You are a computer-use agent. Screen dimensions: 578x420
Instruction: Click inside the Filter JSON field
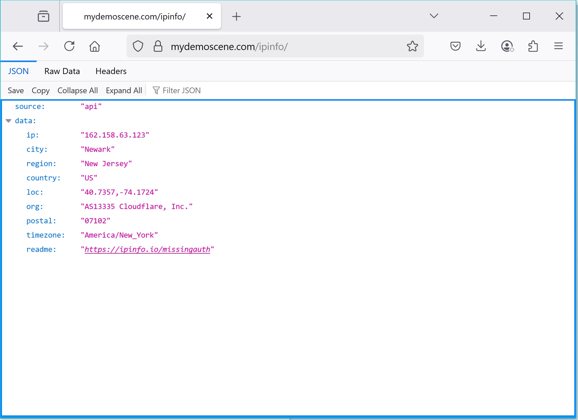[x=181, y=90]
